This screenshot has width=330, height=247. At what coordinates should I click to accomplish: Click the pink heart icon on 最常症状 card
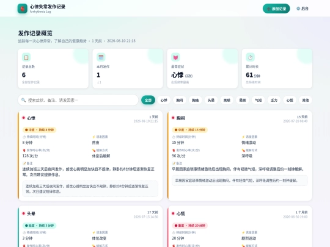tap(175, 57)
